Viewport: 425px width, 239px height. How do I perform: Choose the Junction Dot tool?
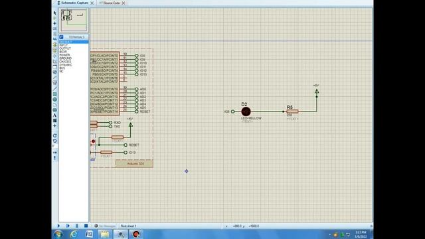54,23
